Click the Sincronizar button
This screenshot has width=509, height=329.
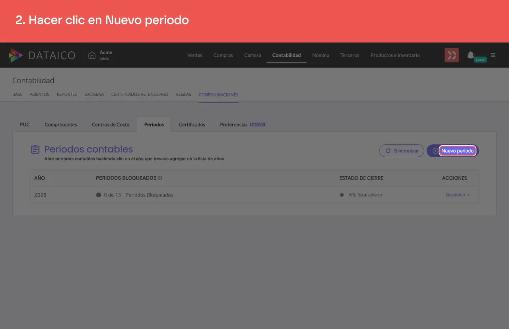(x=402, y=151)
